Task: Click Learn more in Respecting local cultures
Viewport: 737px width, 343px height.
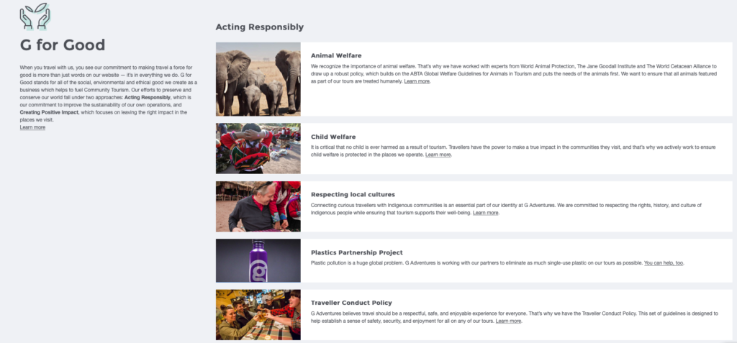Action: (x=486, y=213)
